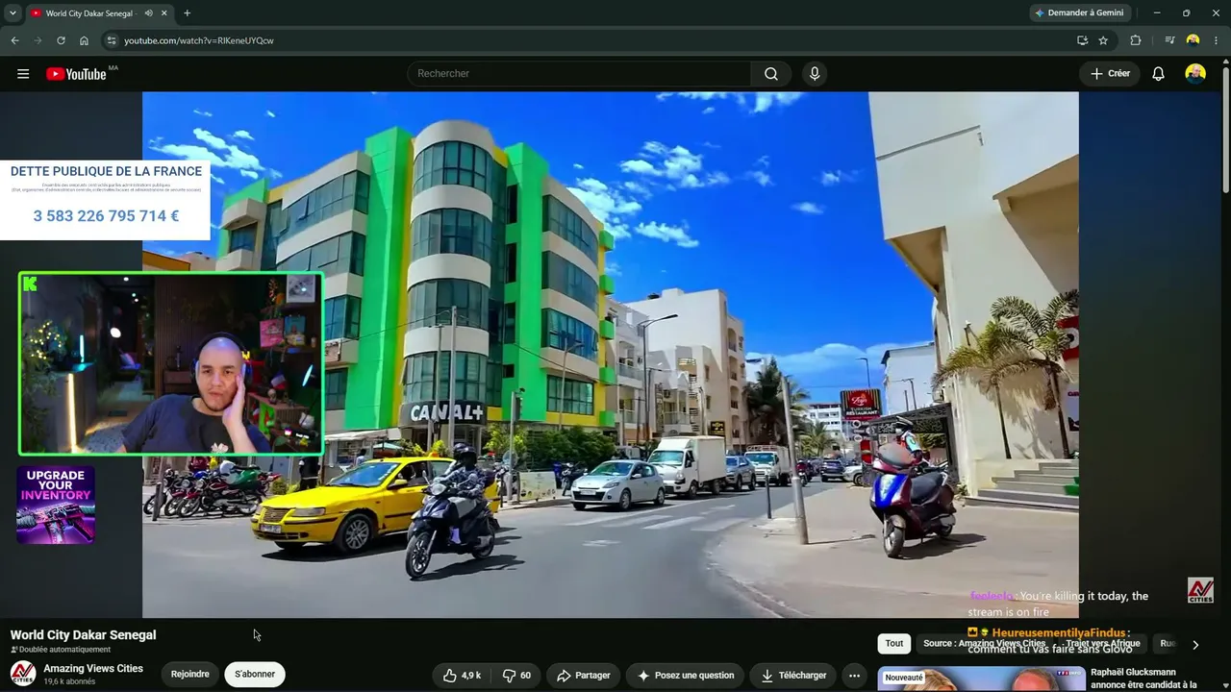This screenshot has width=1231, height=692.
Task: Install the page as an app
Action: (1082, 40)
